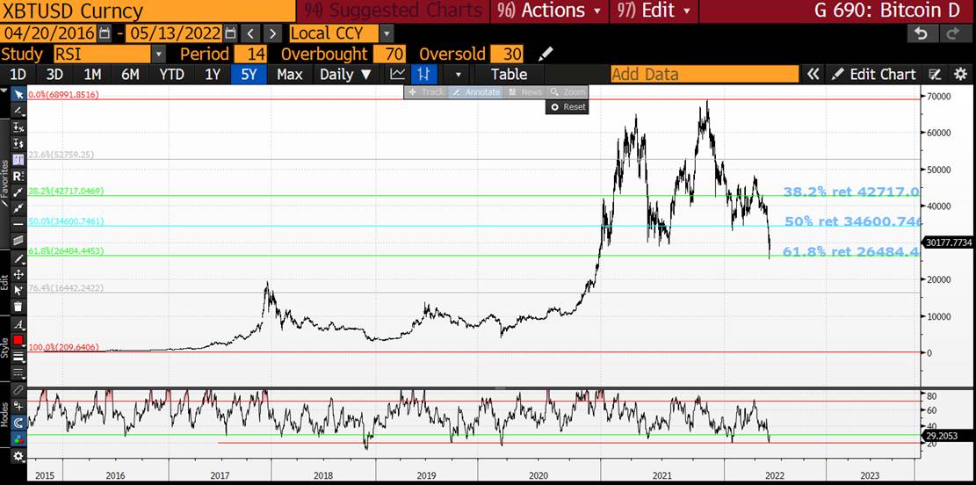The height and width of the screenshot is (485, 976).
Task: Select the trend line drawing tool
Action: point(18,111)
